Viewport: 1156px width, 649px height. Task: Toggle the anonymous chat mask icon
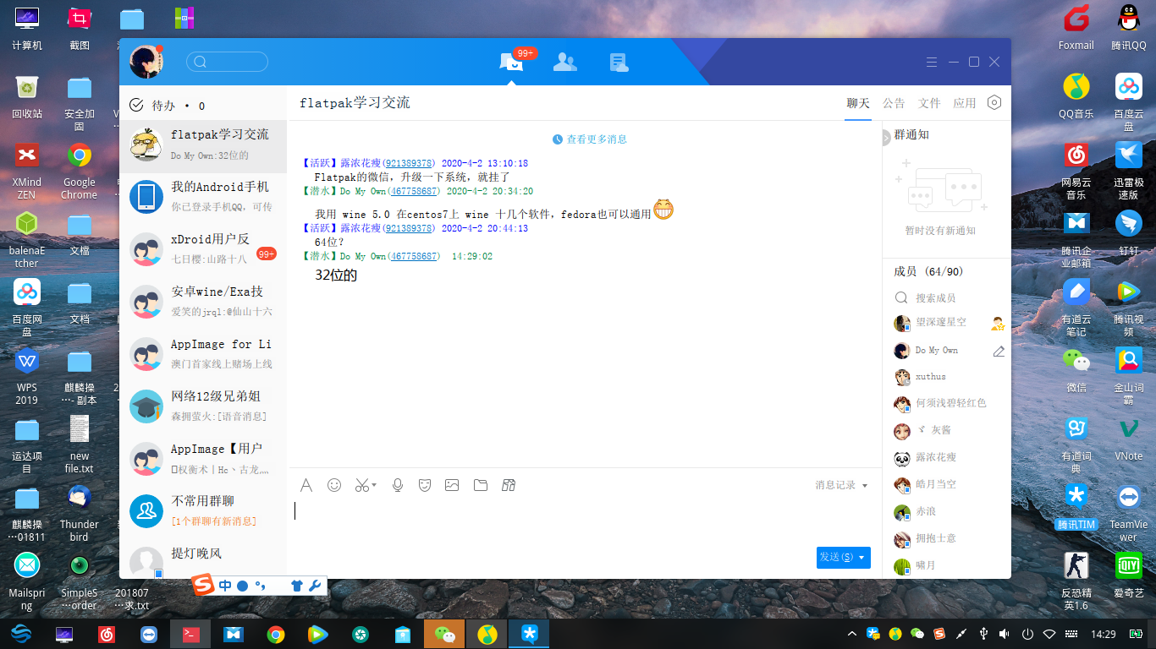424,485
